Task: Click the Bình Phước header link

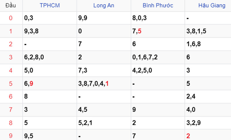Action: [158, 5]
